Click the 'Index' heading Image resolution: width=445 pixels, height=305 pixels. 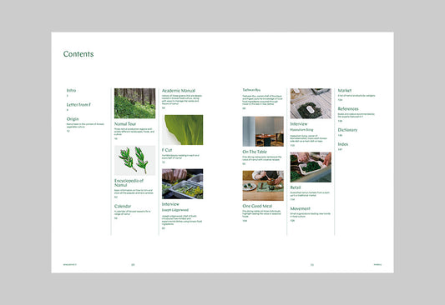(x=343, y=144)
